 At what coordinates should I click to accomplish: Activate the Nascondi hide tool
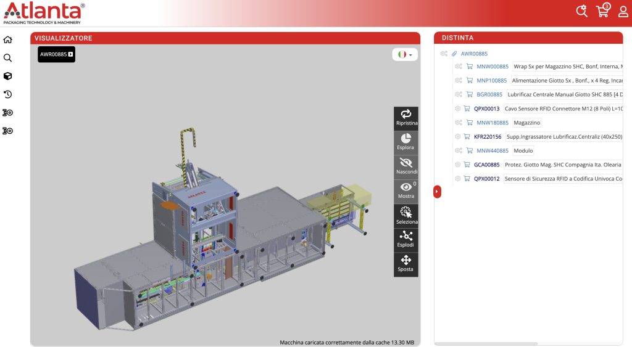[406, 166]
